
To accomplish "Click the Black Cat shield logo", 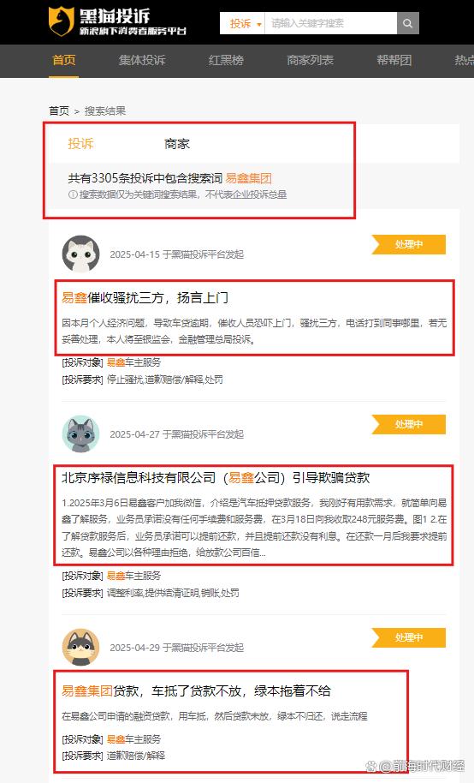I will pos(61,21).
